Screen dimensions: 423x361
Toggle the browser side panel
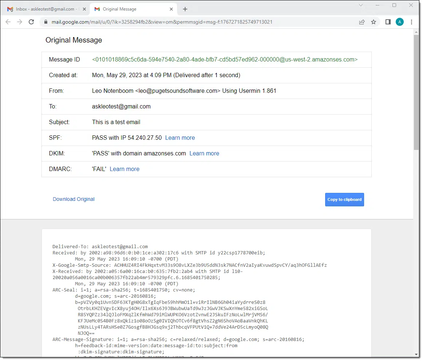[x=388, y=22]
